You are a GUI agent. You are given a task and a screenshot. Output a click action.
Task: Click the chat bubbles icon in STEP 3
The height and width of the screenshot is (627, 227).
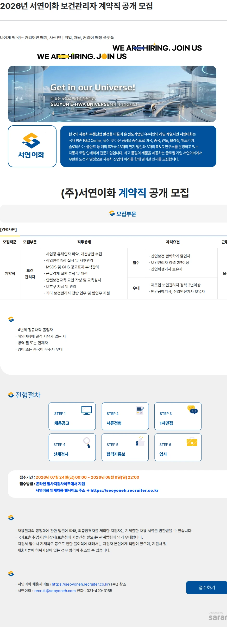point(193,410)
